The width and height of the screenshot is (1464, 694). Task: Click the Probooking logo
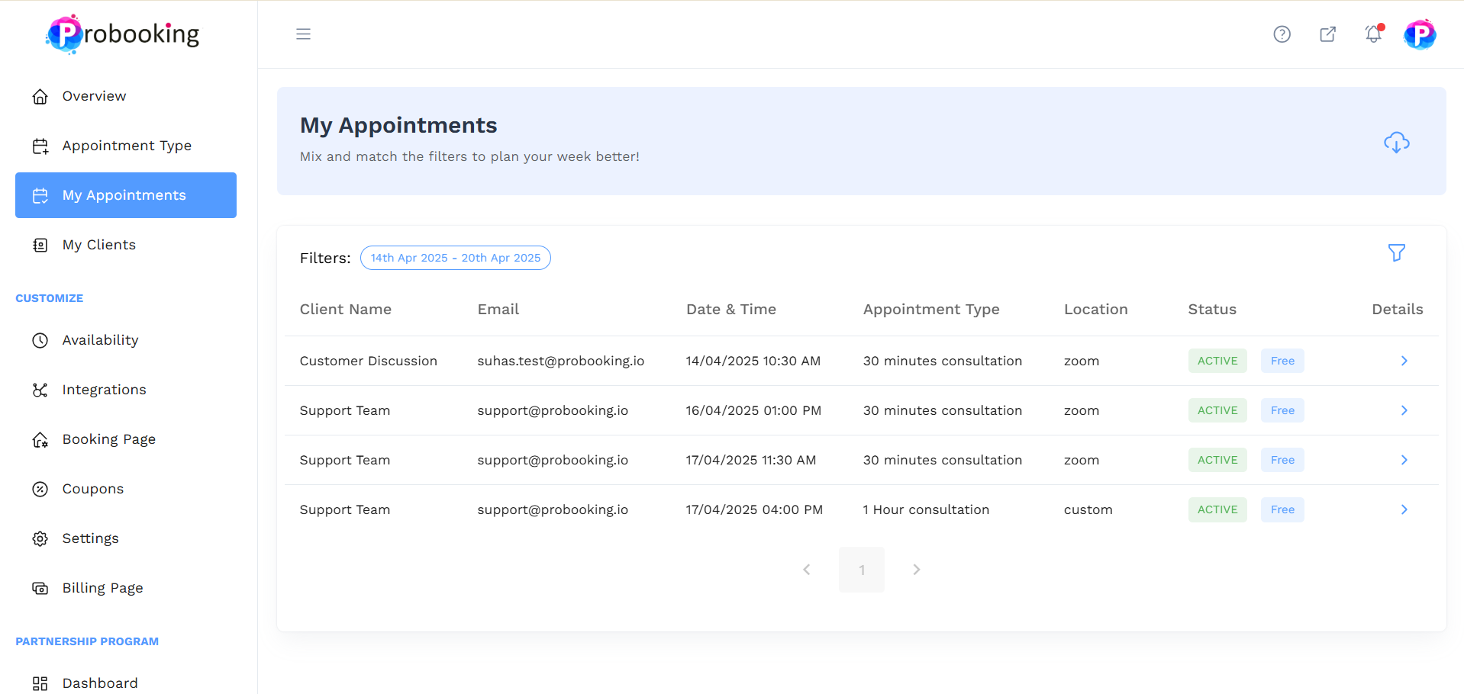pyautogui.click(x=123, y=34)
